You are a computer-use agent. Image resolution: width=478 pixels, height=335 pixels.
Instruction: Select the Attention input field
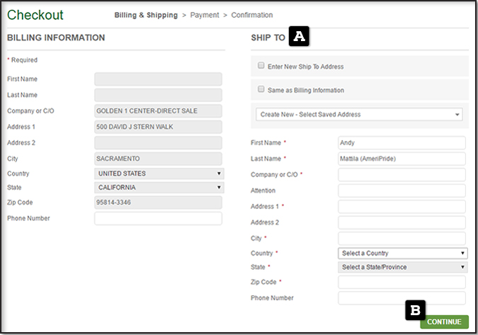click(x=402, y=191)
